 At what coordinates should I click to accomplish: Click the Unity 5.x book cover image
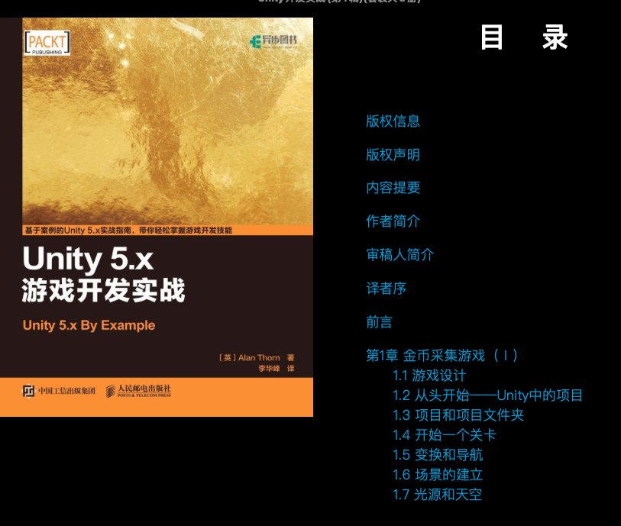157,217
